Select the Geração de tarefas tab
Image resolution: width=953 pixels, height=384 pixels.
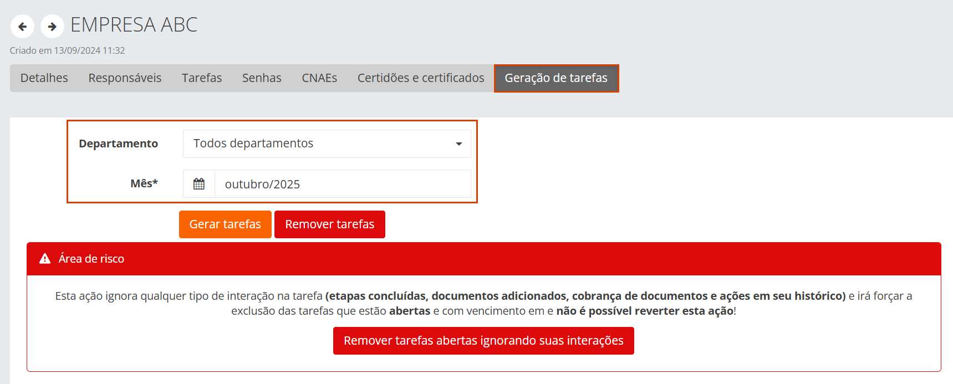pyautogui.click(x=556, y=78)
